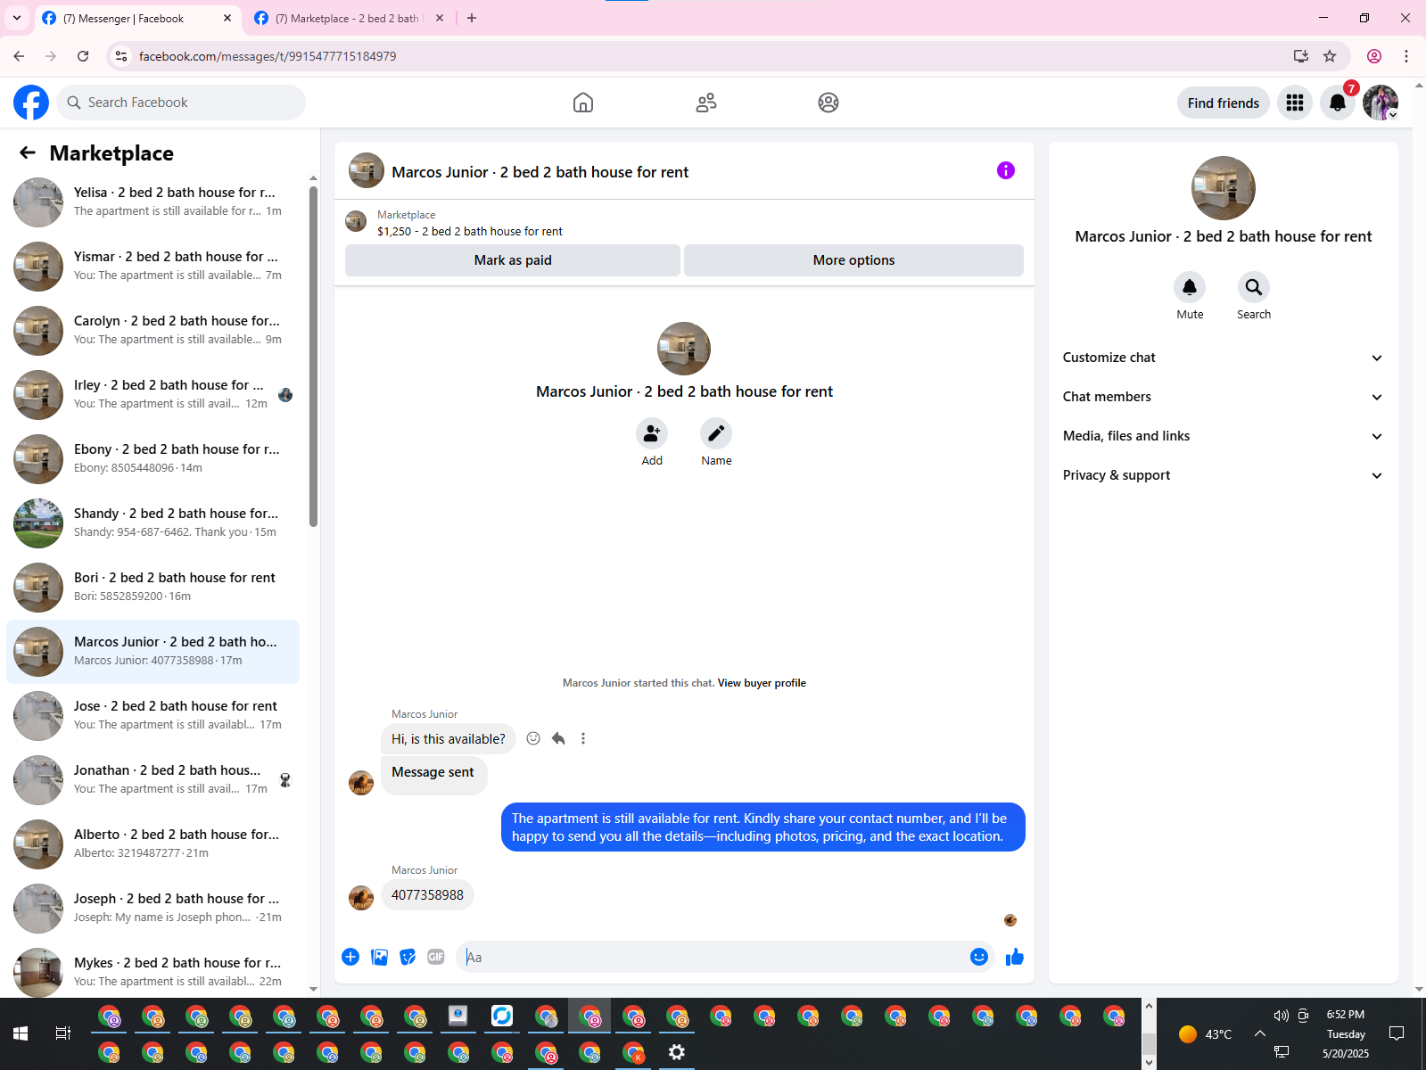The image size is (1426, 1070).
Task: Open the $1,250 listing link
Action: tap(470, 231)
